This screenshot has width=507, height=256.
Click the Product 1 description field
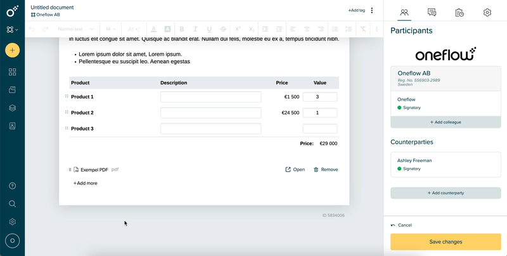[x=211, y=97]
